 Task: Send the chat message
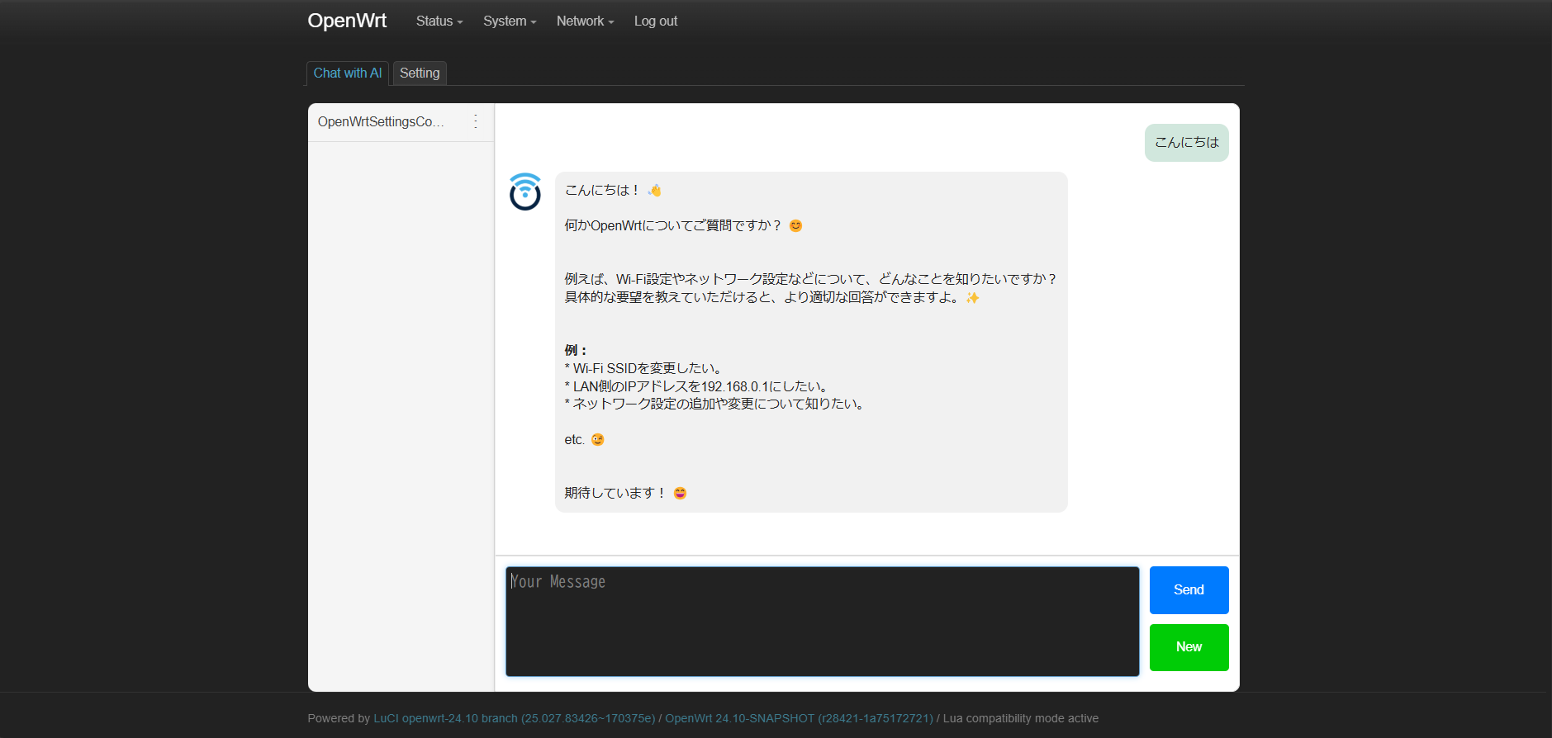tap(1189, 590)
